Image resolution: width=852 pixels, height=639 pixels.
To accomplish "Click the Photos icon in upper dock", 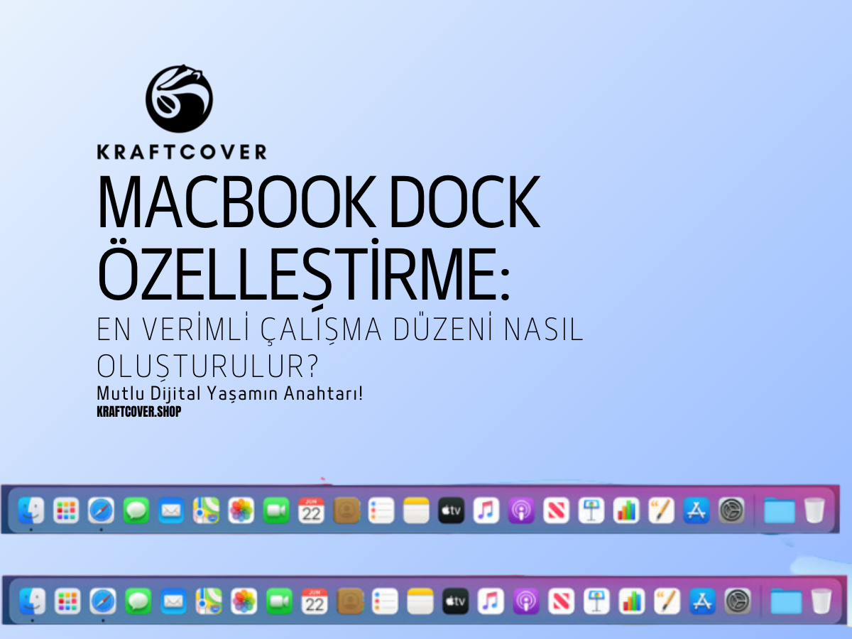I will [241, 510].
